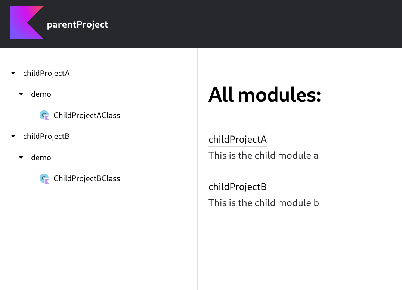This screenshot has height=290, width=402.
Task: Click the class icon beside ChildProjectBClass
Action: pos(44,178)
